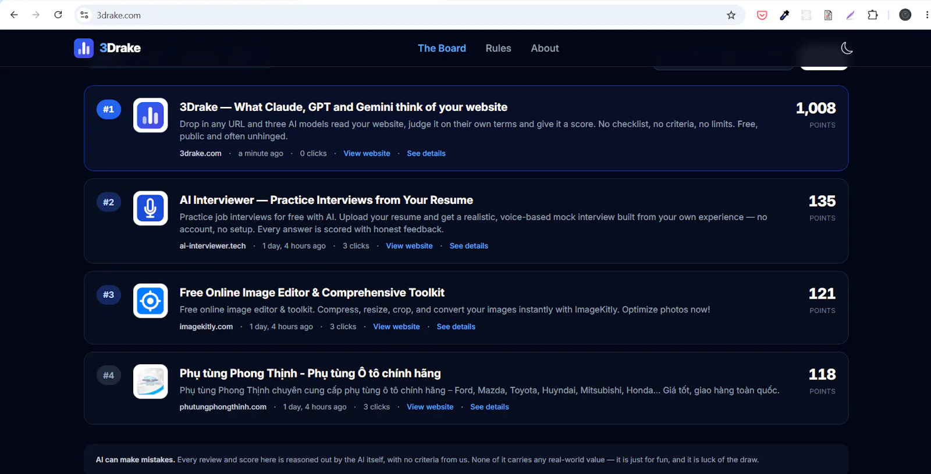Open the browser profile avatar

(905, 15)
